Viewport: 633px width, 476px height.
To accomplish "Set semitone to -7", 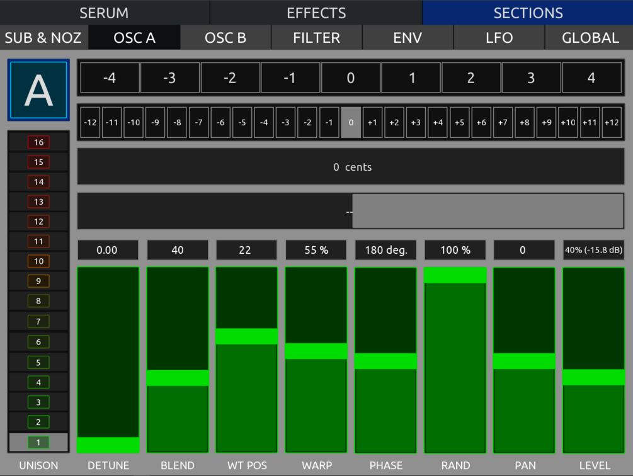I will tap(198, 122).
